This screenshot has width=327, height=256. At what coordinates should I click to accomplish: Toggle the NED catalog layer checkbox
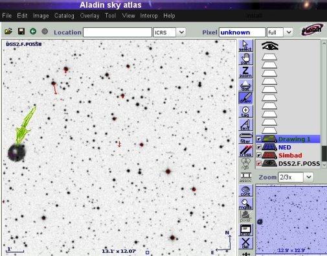[258, 147]
